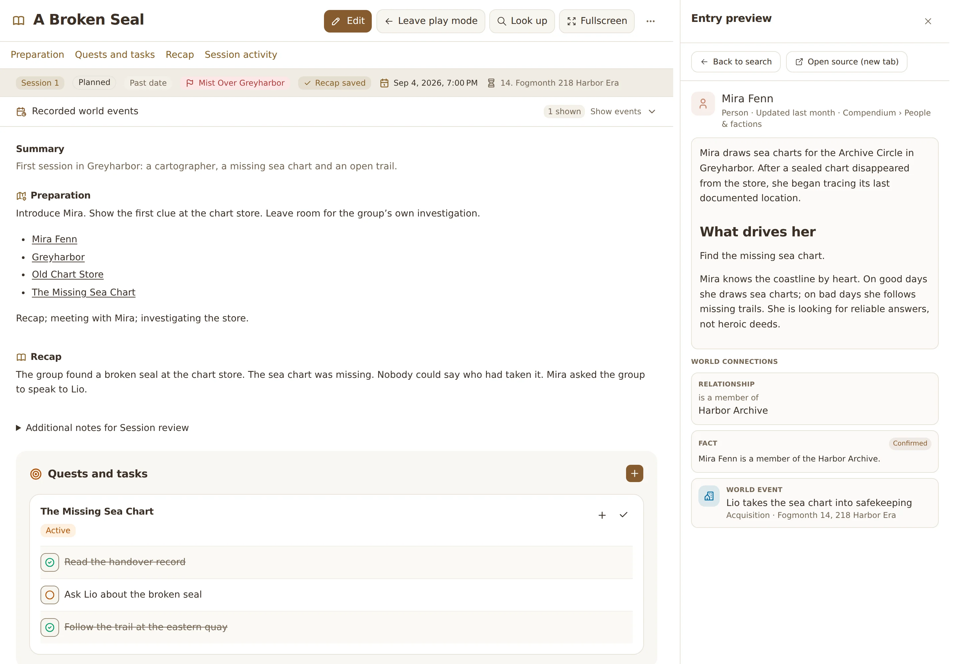Open Lio takes the sea chart world event
Screen dimensions: 956x664
tap(814, 503)
